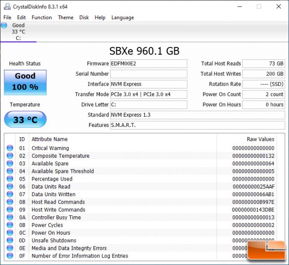Click raw value 000000000B997E

(253, 202)
